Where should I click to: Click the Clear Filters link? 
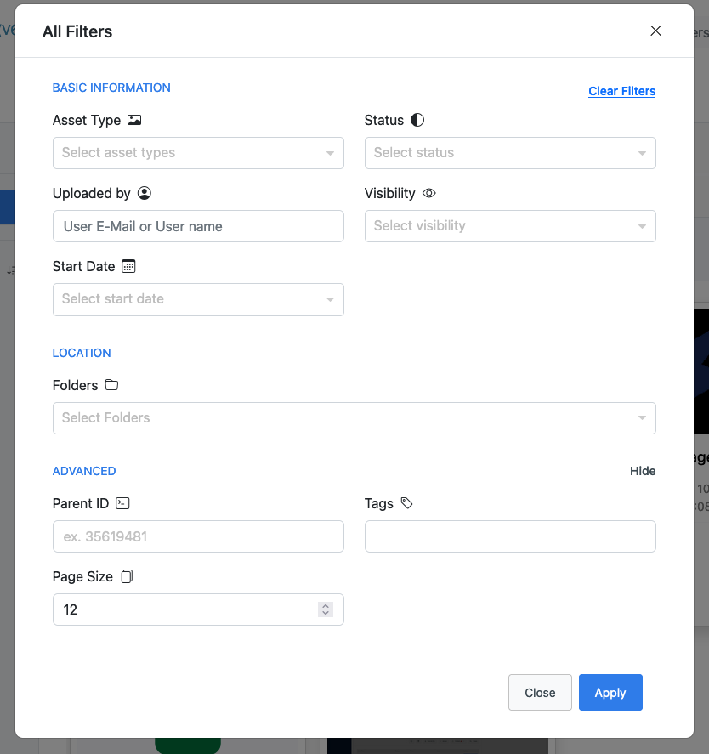tap(621, 91)
